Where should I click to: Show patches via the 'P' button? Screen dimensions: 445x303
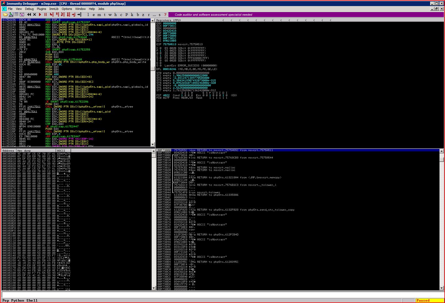[127, 15]
